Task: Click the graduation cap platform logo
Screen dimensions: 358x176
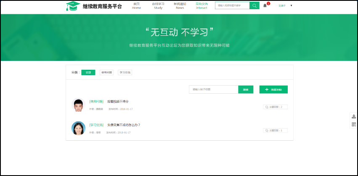Action: 73,6
